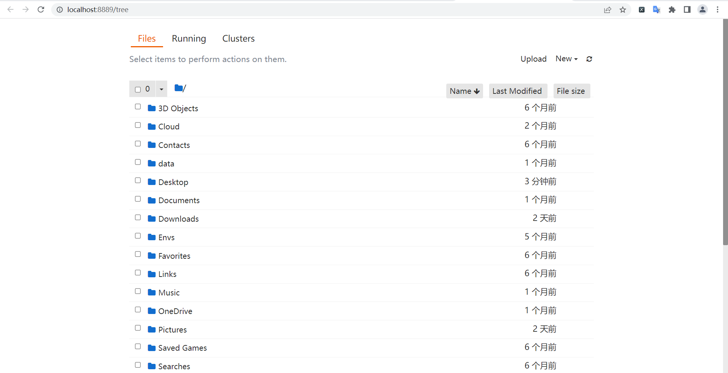Screen dimensions: 728x373
Task: Toggle the browser side panel icon
Action: [x=687, y=10]
